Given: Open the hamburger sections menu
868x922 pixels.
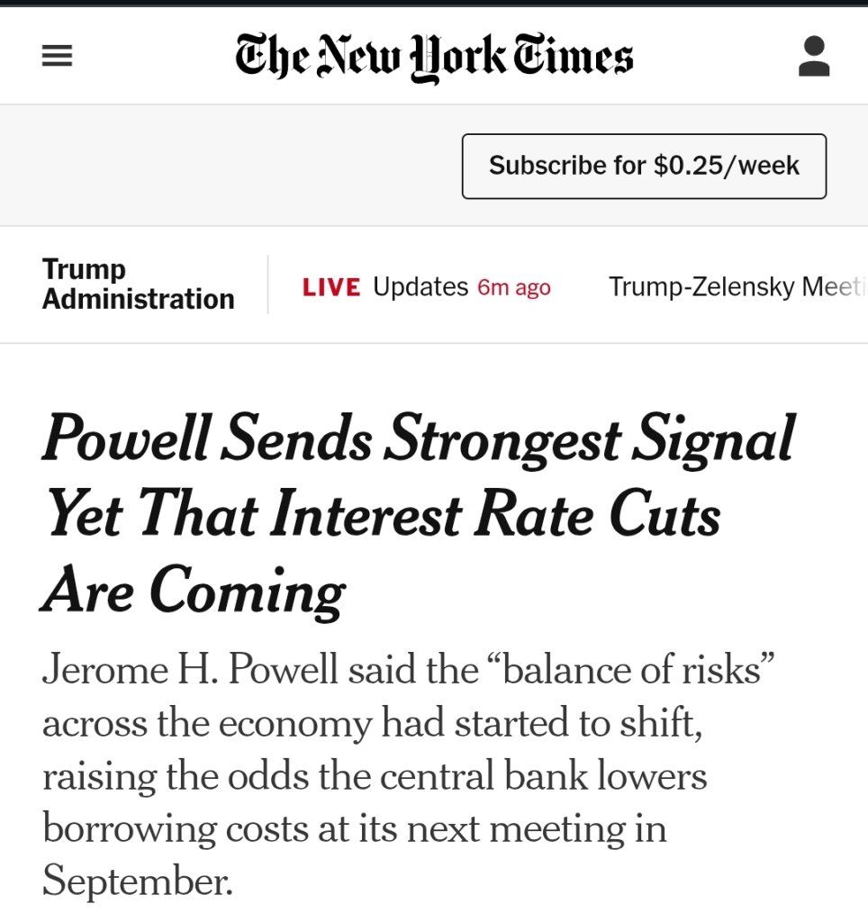Looking at the screenshot, I should [57, 56].
